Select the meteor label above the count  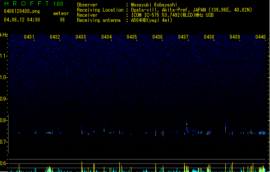[x=61, y=13]
